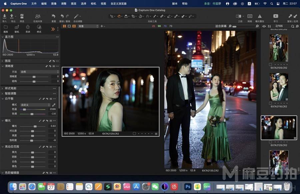This screenshot has width=300, height=194.
Task: Open the 编辑 (Edit) menu
Action: [x=44, y=4]
